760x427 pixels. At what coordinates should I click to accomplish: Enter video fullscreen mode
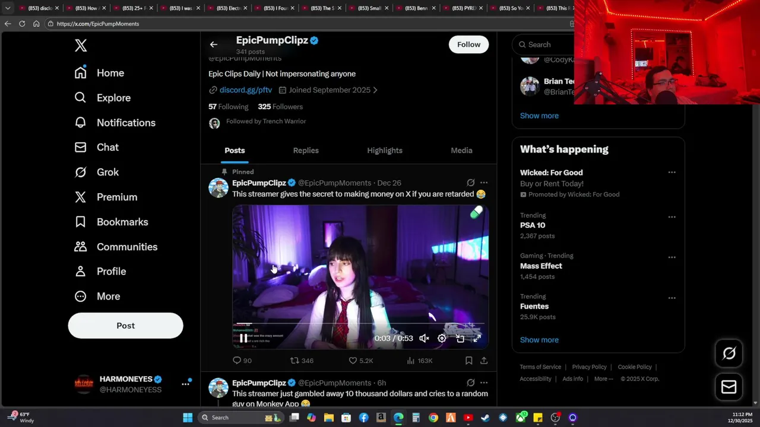click(477, 338)
